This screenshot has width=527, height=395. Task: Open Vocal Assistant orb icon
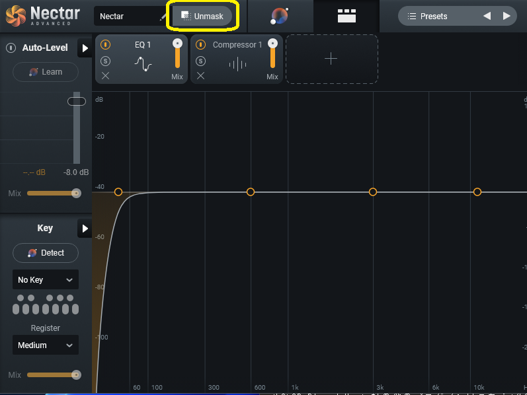[x=280, y=16]
